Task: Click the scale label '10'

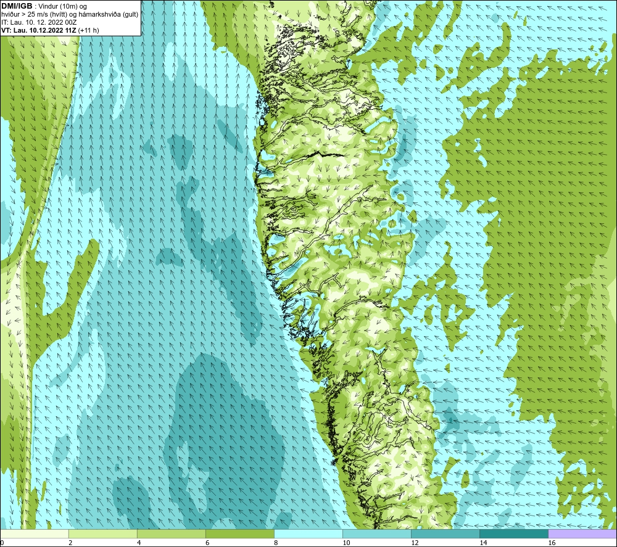Action: tap(346, 543)
